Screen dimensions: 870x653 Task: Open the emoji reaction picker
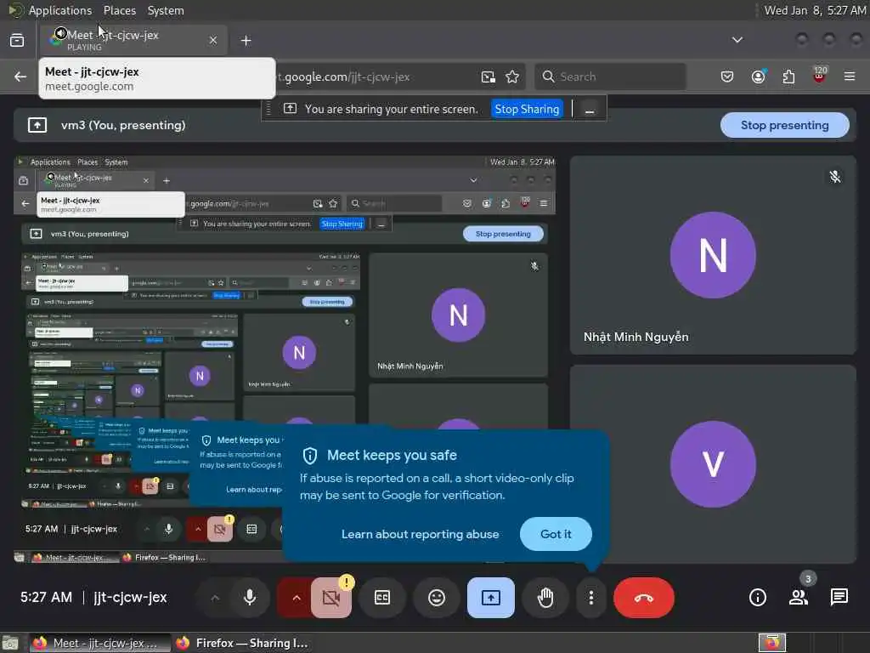[x=437, y=598]
